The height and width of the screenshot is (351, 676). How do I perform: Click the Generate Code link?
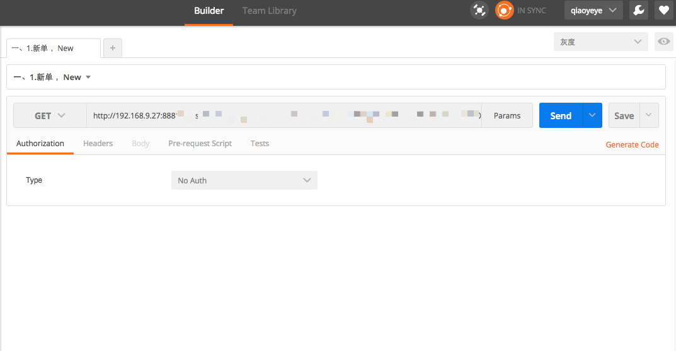[x=632, y=145]
